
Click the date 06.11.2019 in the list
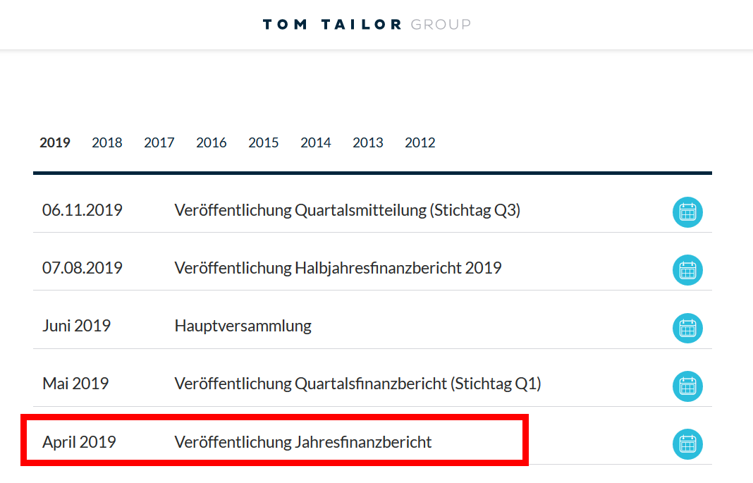[x=82, y=209]
